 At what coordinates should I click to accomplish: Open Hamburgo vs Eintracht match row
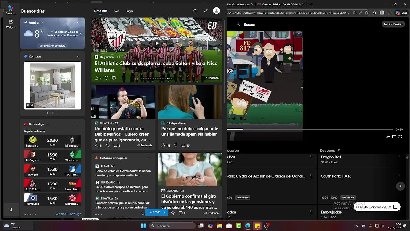pos(53,200)
